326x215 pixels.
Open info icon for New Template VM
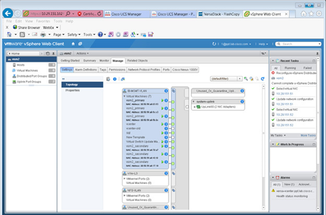click(x=166, y=137)
